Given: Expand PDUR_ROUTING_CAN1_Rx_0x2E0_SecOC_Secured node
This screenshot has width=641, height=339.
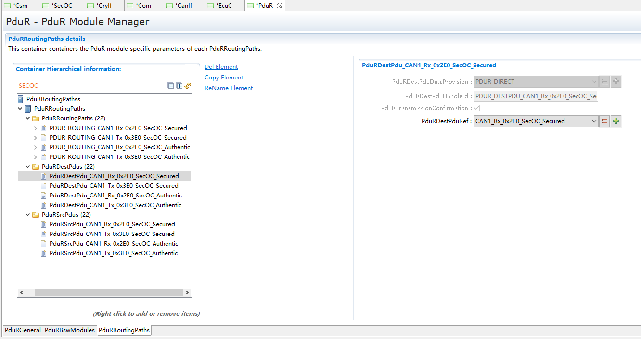Looking at the screenshot, I should 36,128.
